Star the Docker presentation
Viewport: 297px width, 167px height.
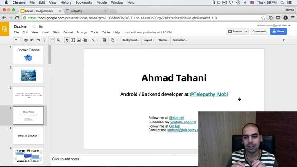pyautogui.click(x=34, y=27)
